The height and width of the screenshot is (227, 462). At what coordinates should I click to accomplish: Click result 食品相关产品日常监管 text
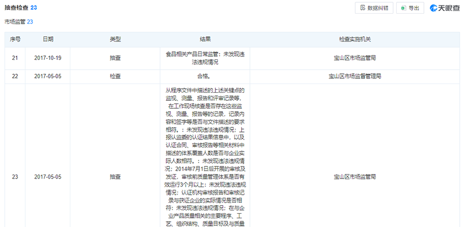[x=205, y=58]
